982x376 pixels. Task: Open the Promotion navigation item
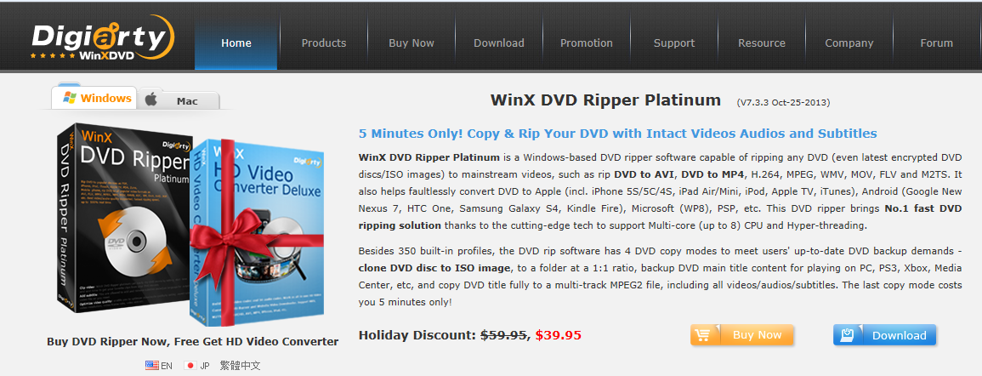pyautogui.click(x=586, y=43)
